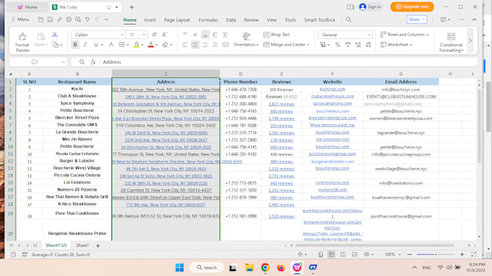
Task: Click the Increase decimal places icon
Action: click(x=358, y=45)
